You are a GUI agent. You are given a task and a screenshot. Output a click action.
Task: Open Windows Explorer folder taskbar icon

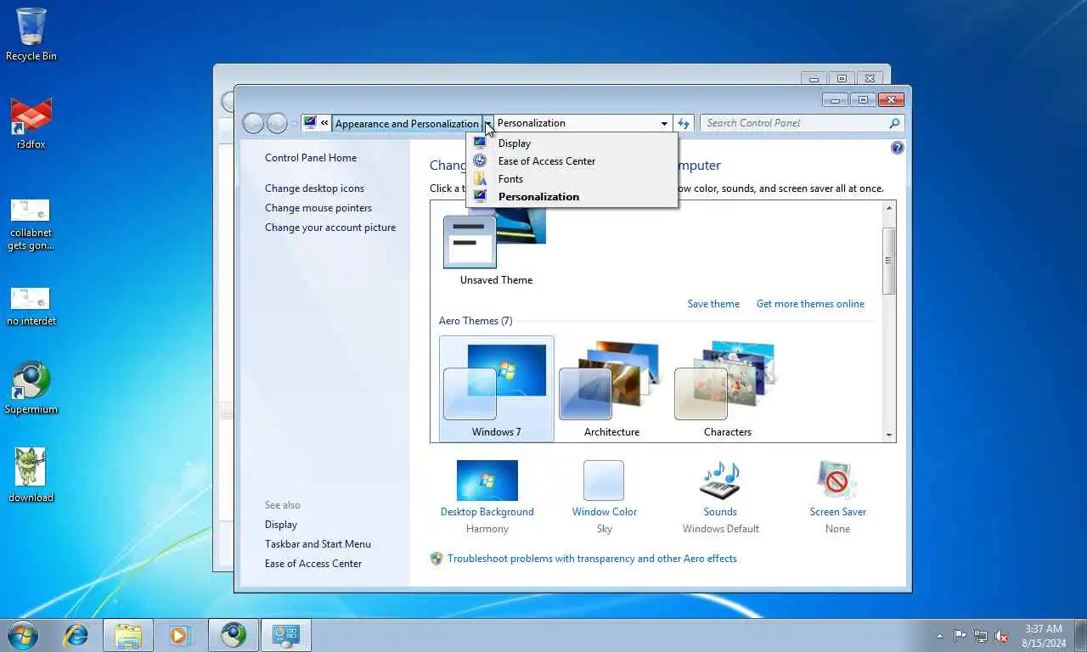pyautogui.click(x=128, y=635)
